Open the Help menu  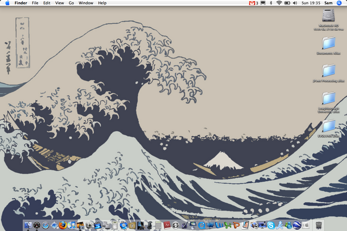pos(102,3)
